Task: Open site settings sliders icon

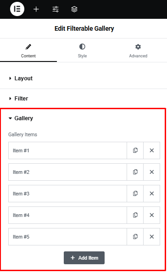Action: [x=56, y=9]
